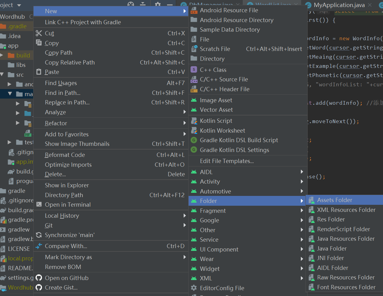Click the Gradle Kotlin DSL Settings icon
The image size is (383, 296).
click(194, 150)
